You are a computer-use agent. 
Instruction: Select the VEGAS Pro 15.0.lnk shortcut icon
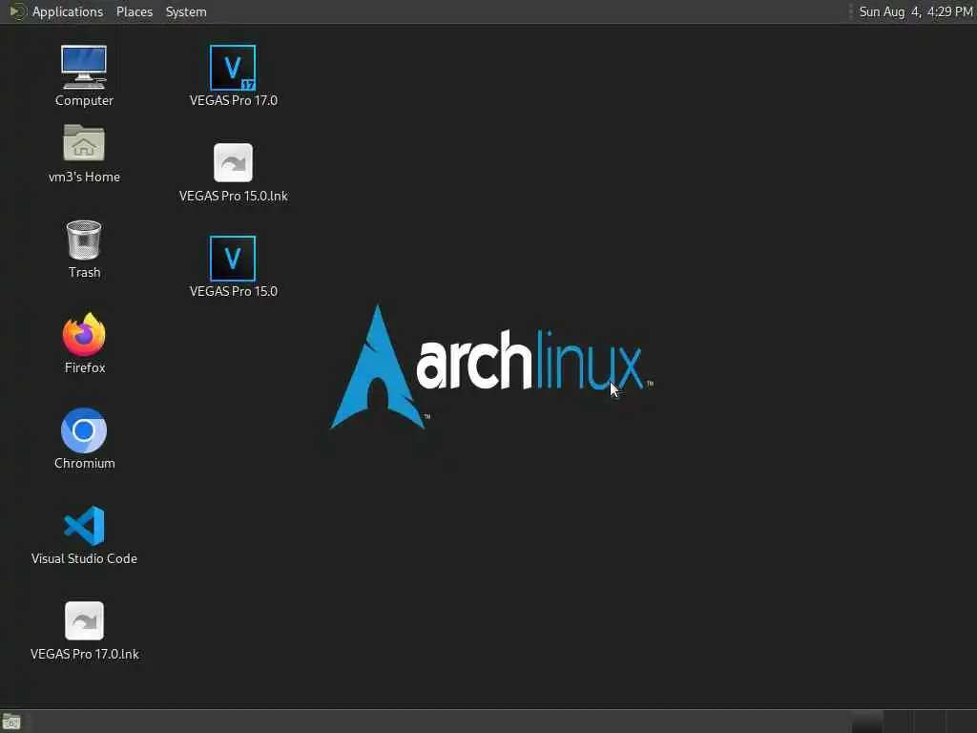[233, 162]
